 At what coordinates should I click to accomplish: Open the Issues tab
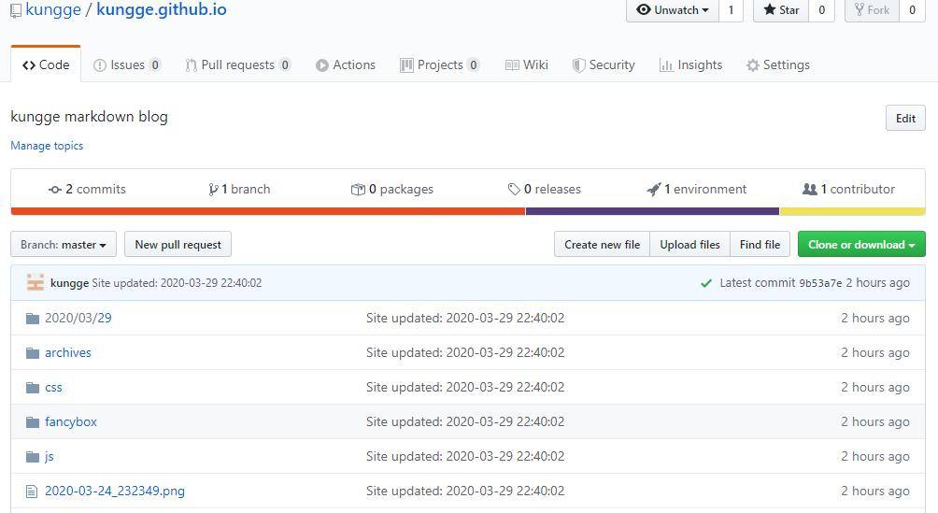[x=127, y=64]
